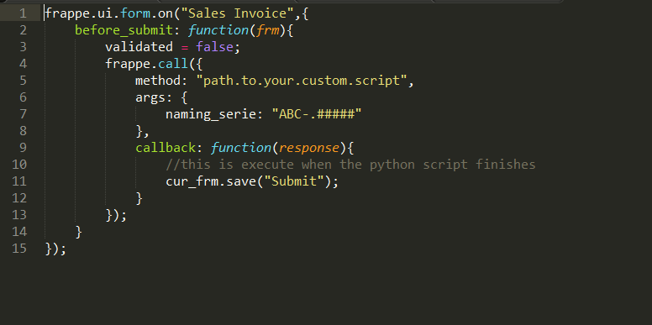This screenshot has height=325, width=652.
Task: Click the "}," on line 8
Action: click(x=143, y=131)
